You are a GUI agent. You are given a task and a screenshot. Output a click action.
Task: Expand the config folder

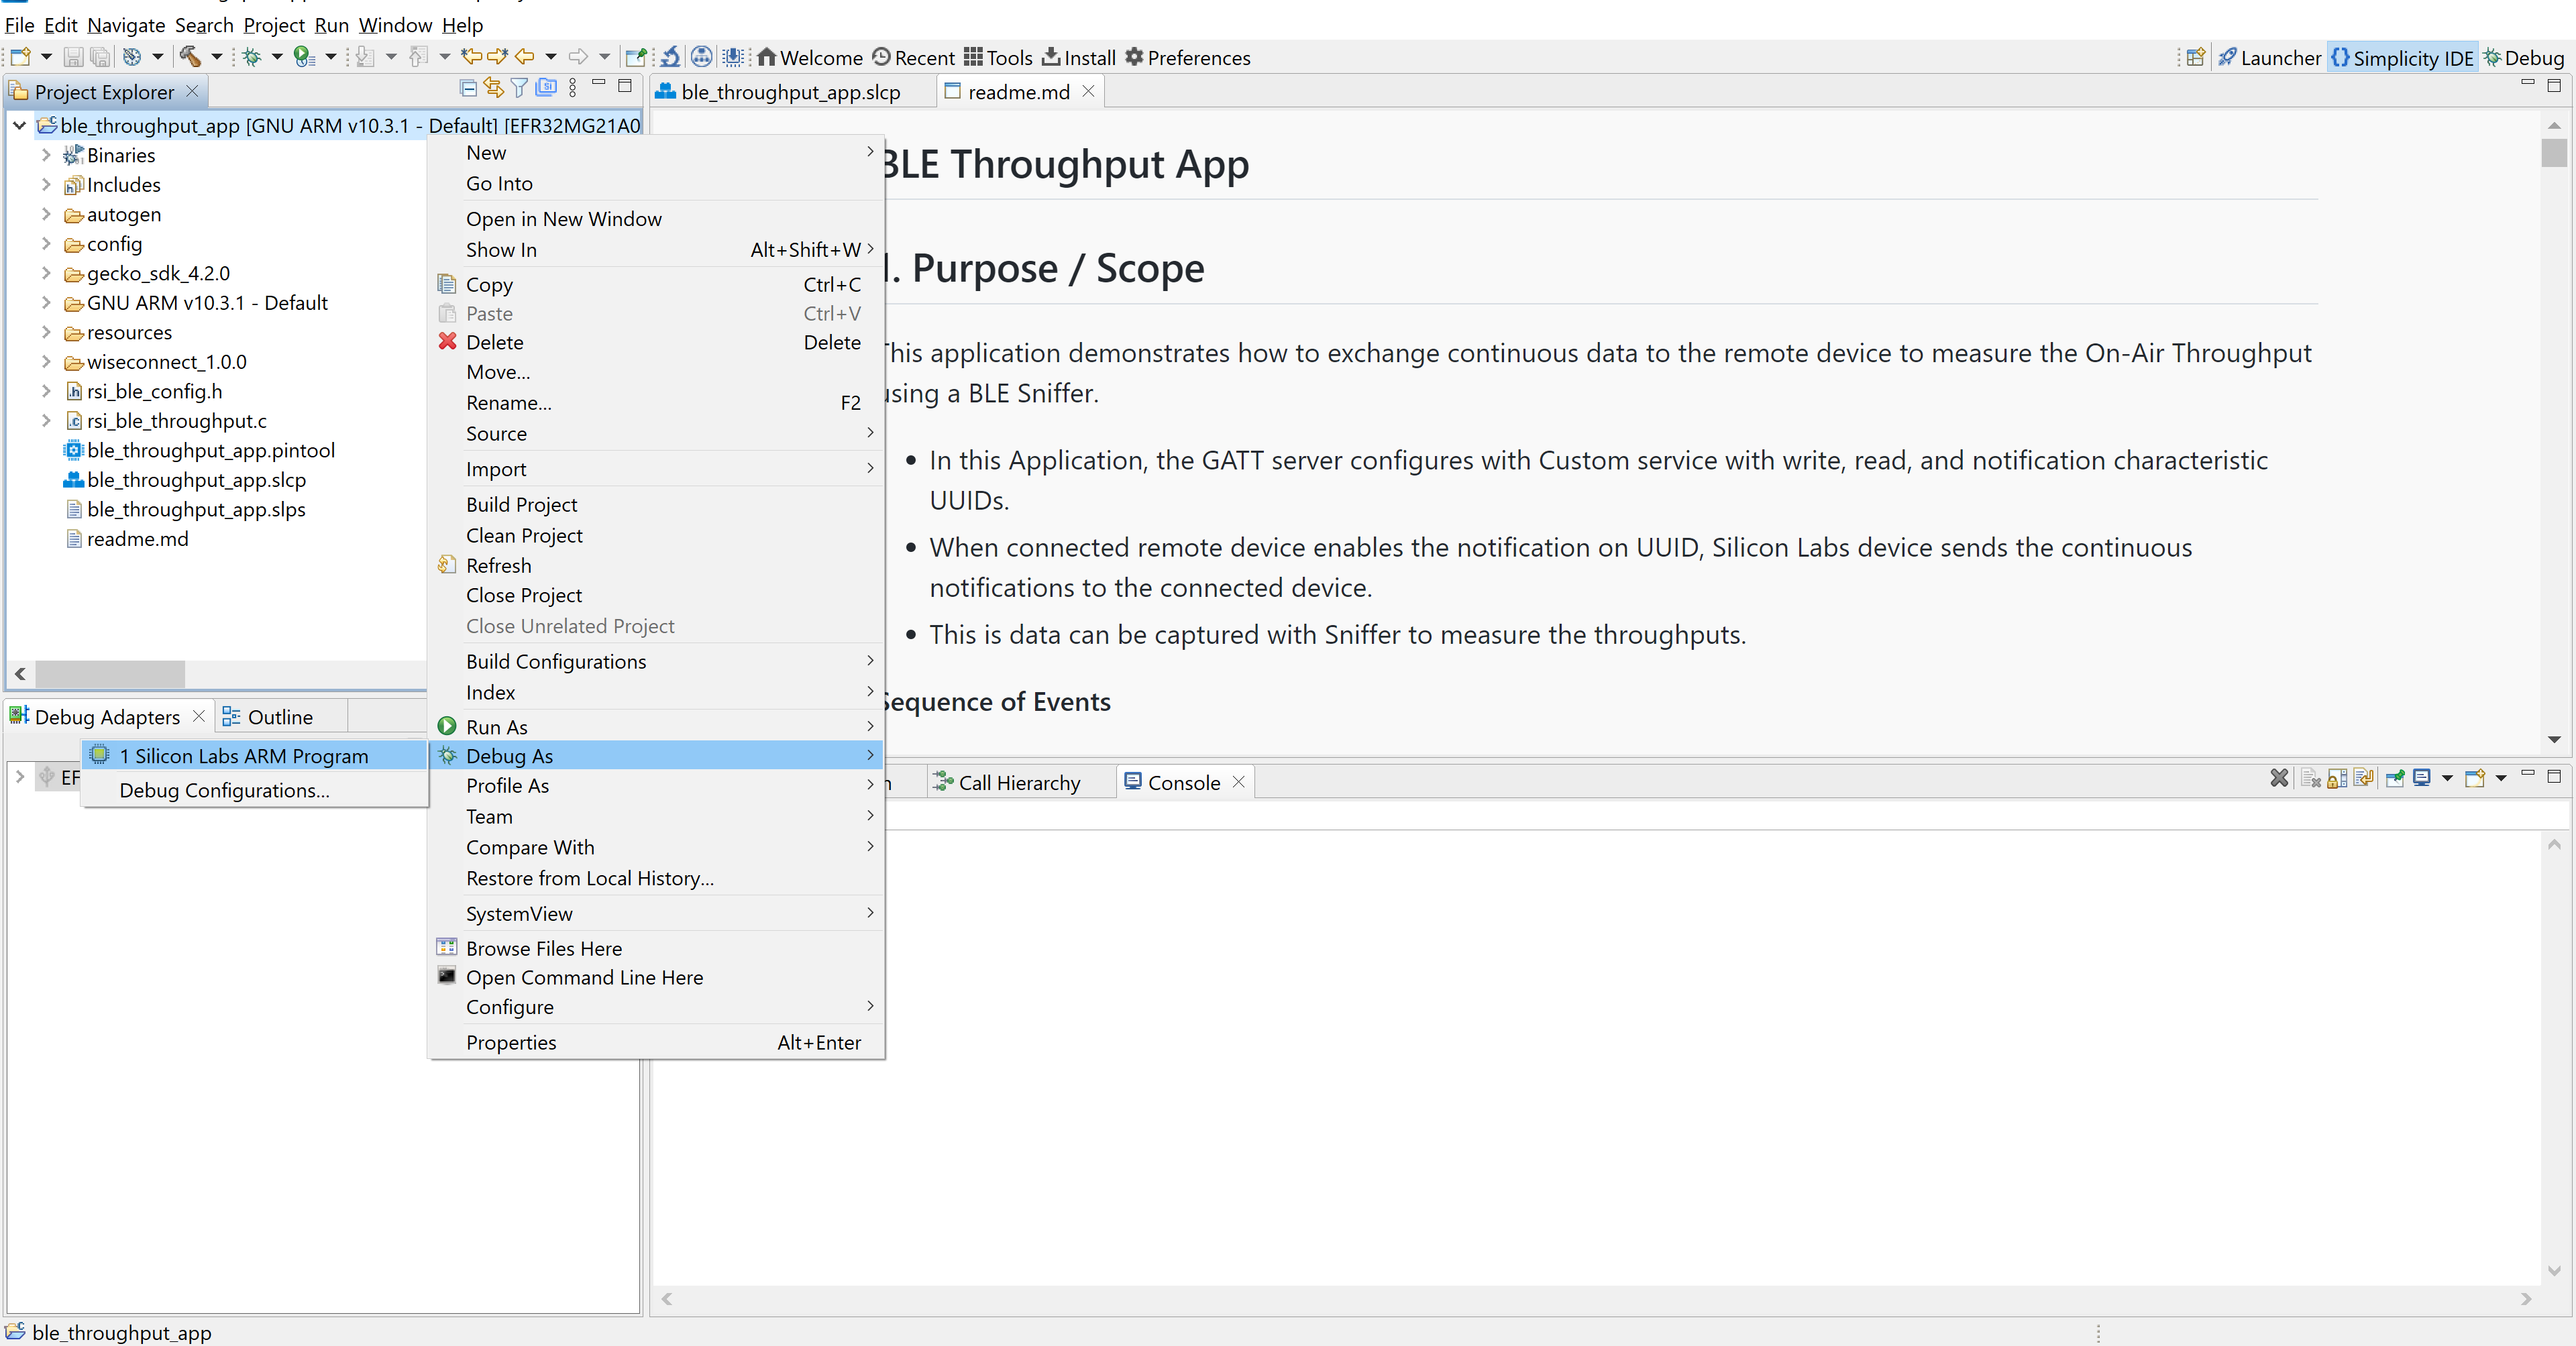pyautogui.click(x=46, y=243)
